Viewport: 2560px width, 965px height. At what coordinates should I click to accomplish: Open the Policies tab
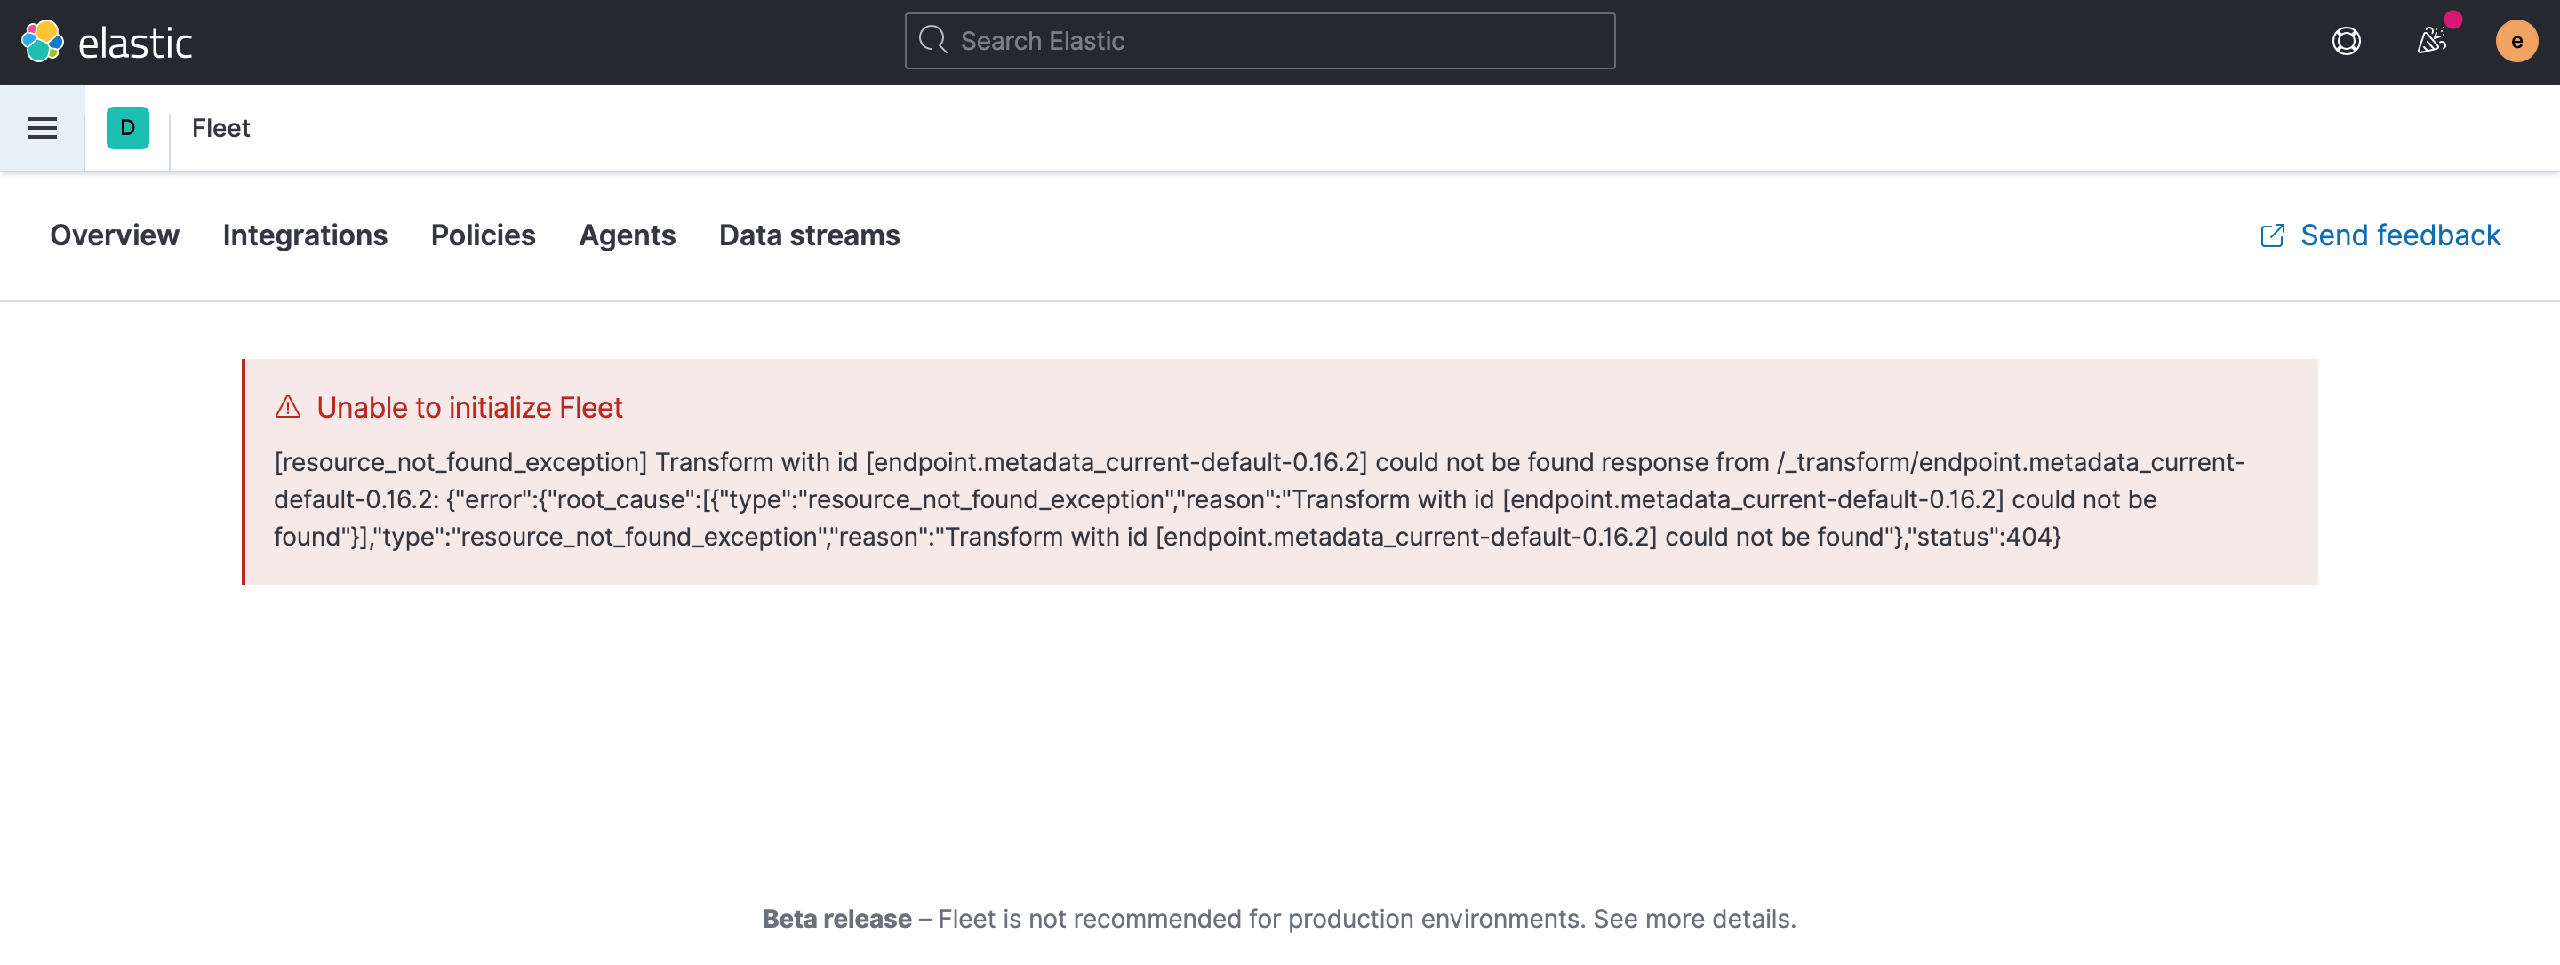pos(483,235)
